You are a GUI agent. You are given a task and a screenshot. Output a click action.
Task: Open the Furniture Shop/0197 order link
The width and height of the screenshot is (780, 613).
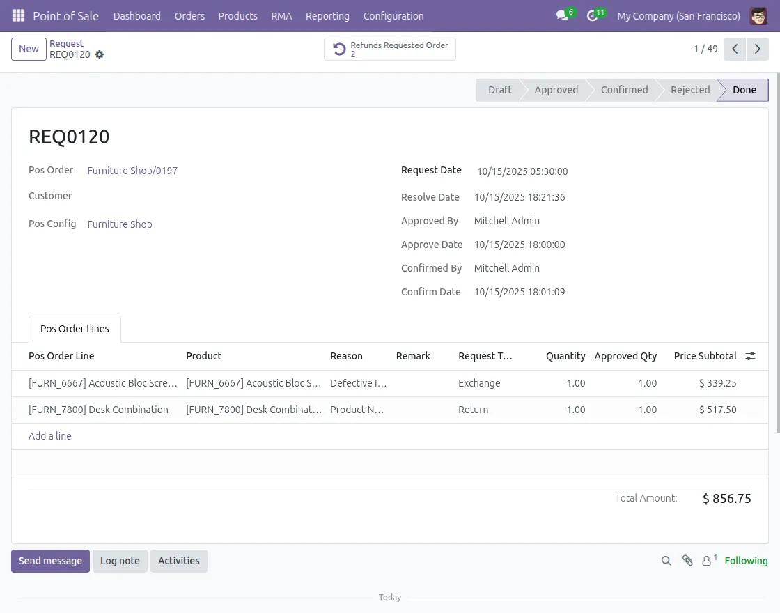click(132, 171)
